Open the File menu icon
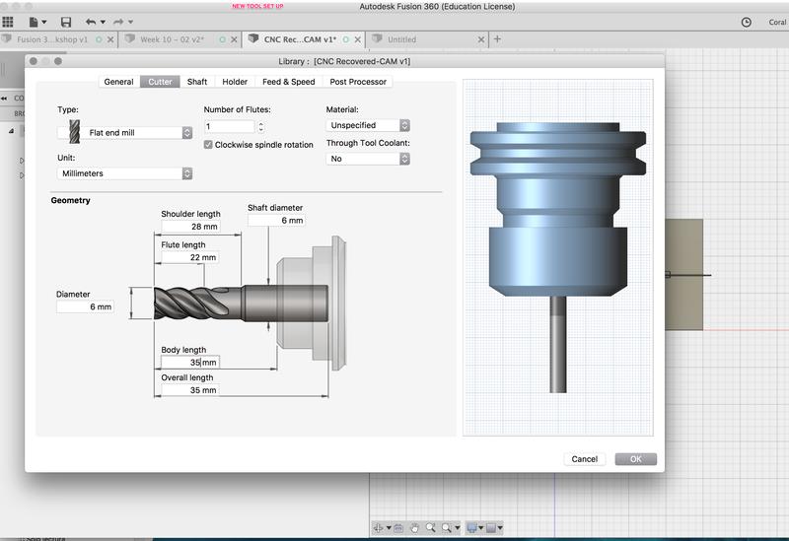Screen dimensions: 789x541 point(34,22)
